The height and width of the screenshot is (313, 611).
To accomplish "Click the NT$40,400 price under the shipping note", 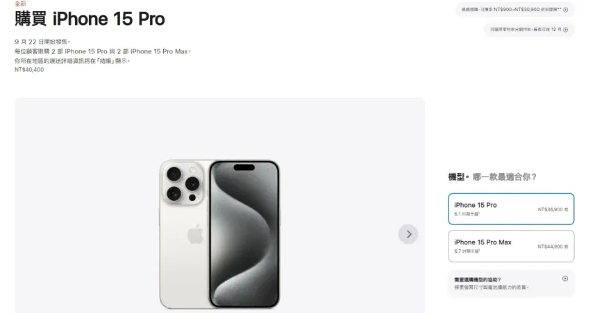I will pyautogui.click(x=29, y=70).
